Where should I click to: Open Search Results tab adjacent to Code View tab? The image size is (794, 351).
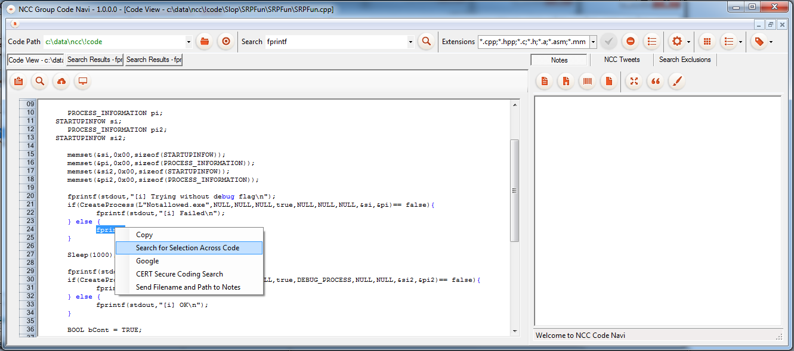(94, 60)
